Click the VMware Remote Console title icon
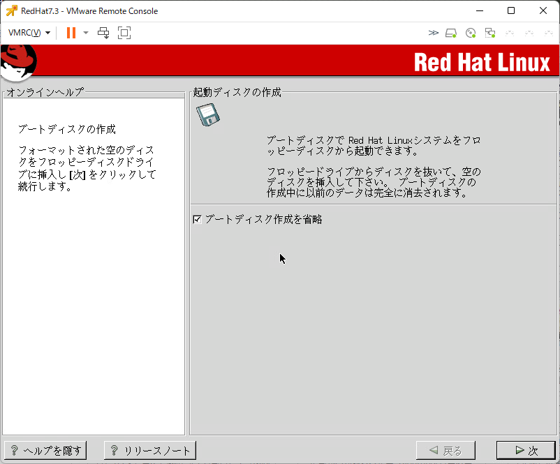Screen dimensions: 560x464 pos(11,10)
